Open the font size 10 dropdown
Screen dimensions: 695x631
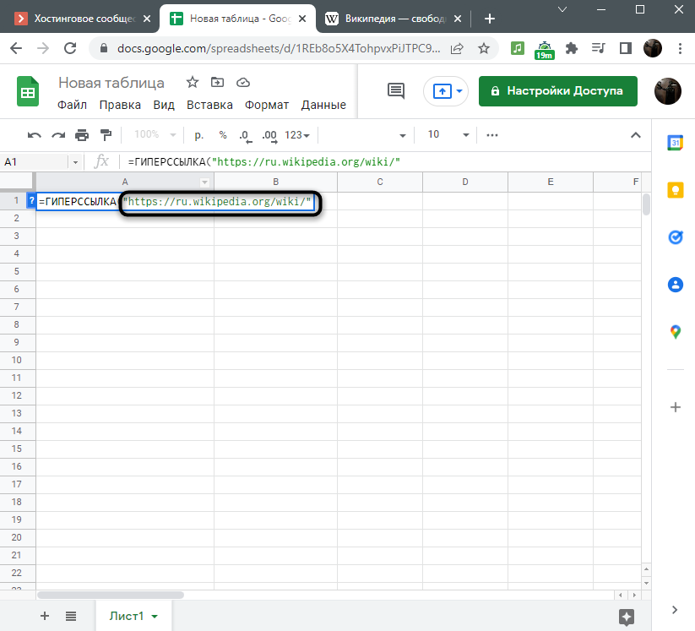click(x=448, y=135)
